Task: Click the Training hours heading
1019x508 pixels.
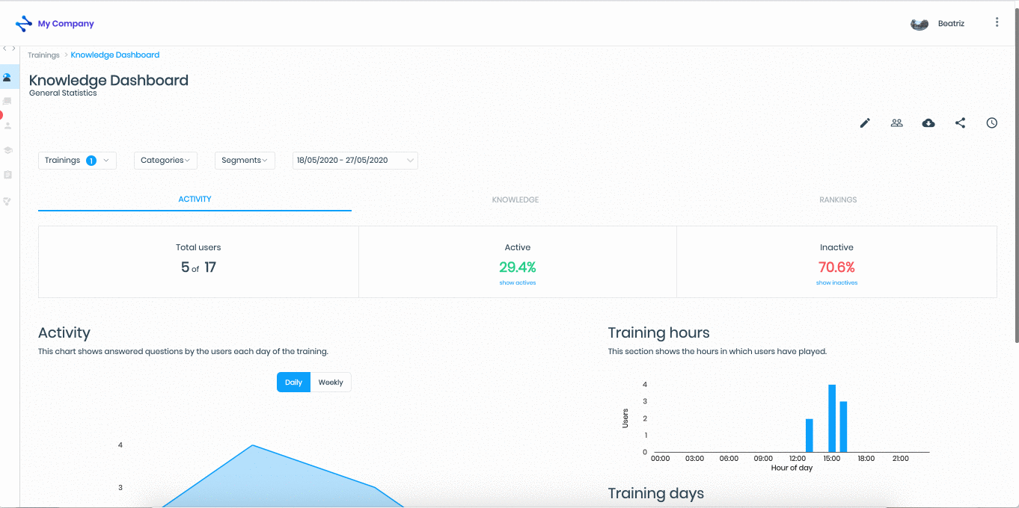Action: (658, 333)
